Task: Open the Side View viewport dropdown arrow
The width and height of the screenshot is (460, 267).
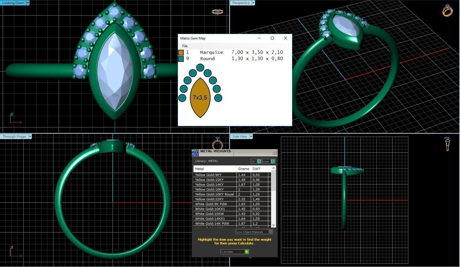Action: [x=251, y=137]
